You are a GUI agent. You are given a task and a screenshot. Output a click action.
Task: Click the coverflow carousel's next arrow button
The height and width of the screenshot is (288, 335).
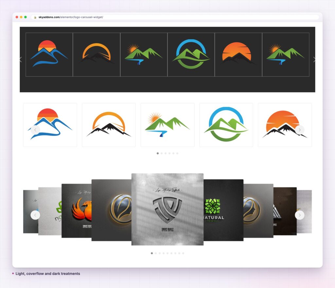coord(300,215)
